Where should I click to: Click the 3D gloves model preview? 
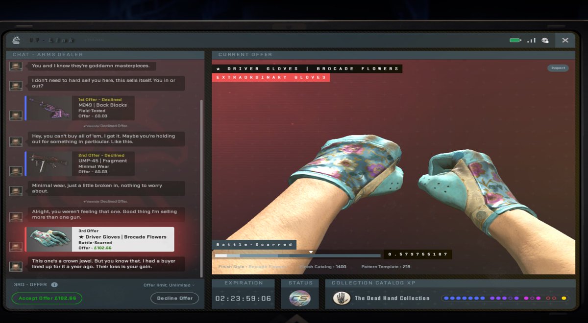pos(393,166)
